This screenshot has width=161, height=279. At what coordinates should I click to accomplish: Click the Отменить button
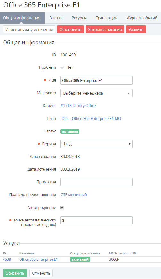pos(41,273)
